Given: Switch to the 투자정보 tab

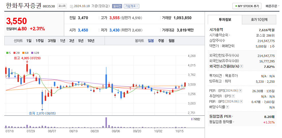Looking at the screenshot, I should (225, 19).
